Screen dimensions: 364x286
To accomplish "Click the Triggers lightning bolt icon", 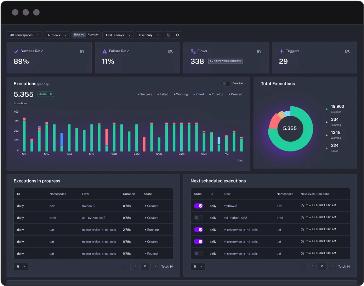I will click(281, 51).
